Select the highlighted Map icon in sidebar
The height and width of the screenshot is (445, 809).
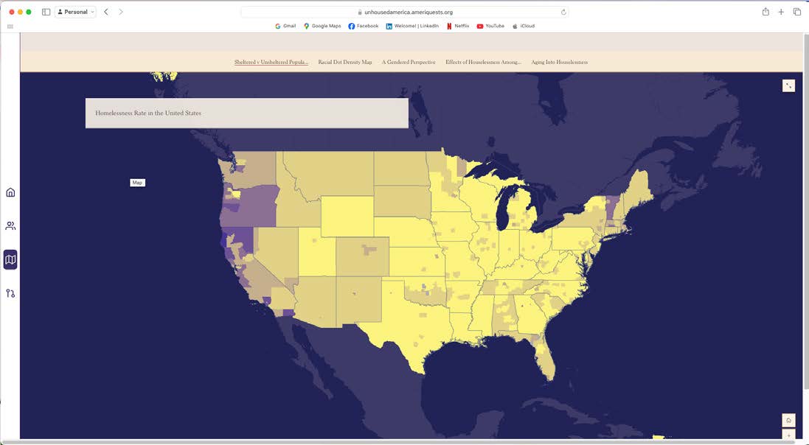(10, 260)
